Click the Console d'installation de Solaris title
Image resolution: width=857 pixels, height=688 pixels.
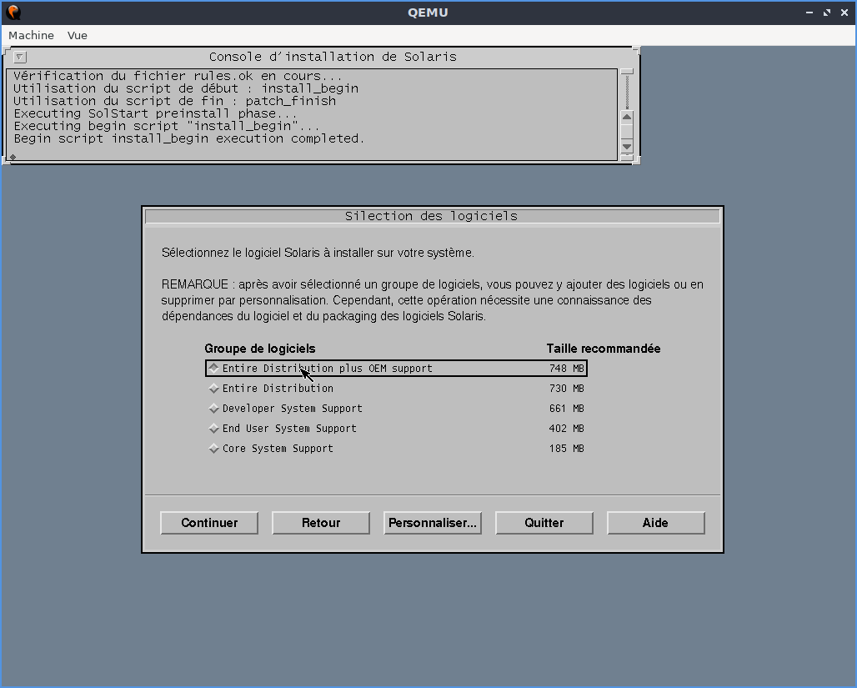[333, 57]
